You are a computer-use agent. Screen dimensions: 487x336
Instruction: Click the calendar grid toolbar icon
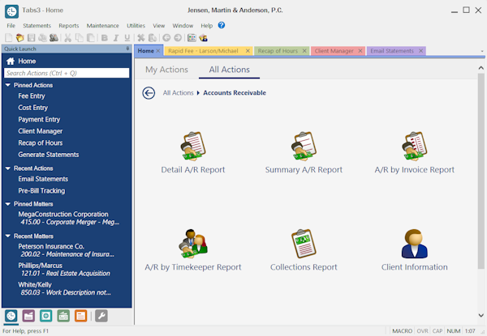coord(192,38)
